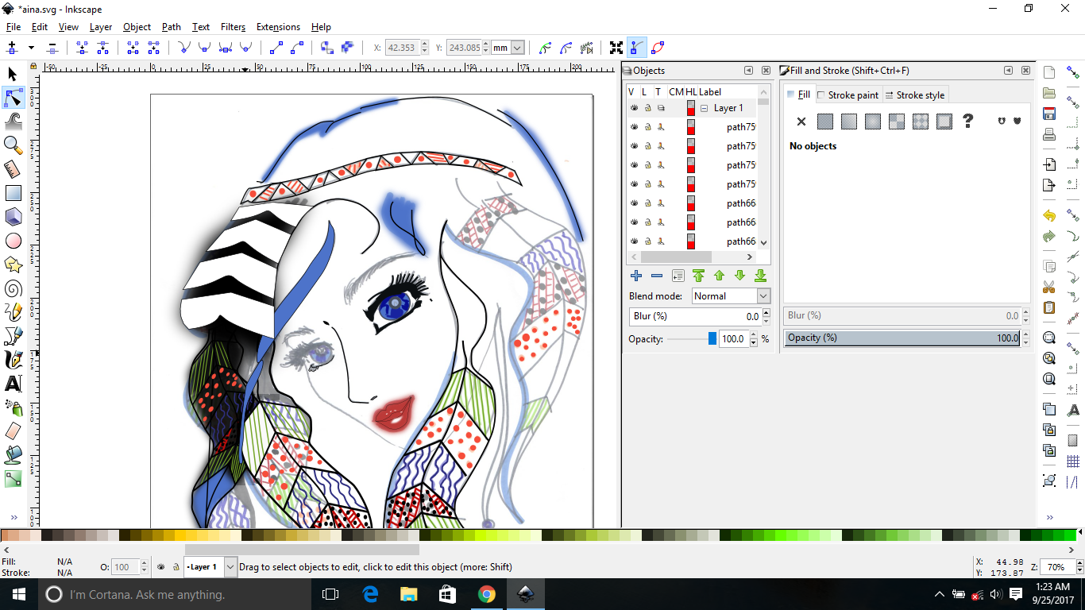Image resolution: width=1085 pixels, height=610 pixels.
Task: Select the Paint bucket fill tool
Action: 13,455
